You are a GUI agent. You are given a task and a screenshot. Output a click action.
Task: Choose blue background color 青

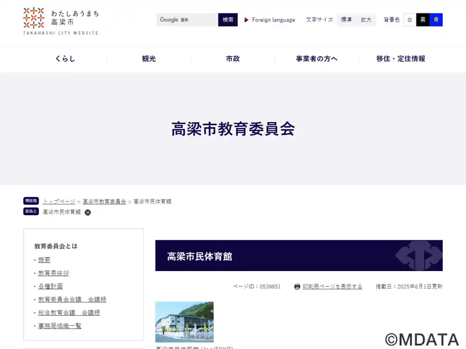(436, 20)
